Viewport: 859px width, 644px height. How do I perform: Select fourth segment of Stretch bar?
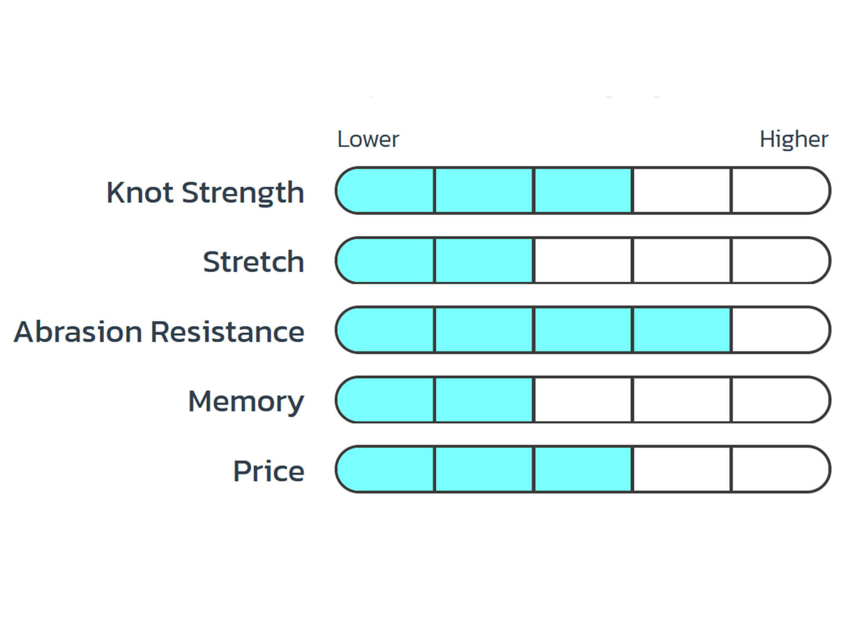pyautogui.click(x=682, y=260)
